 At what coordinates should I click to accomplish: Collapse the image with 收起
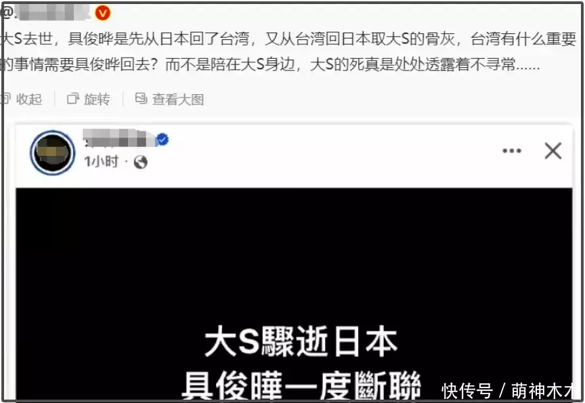[22, 100]
